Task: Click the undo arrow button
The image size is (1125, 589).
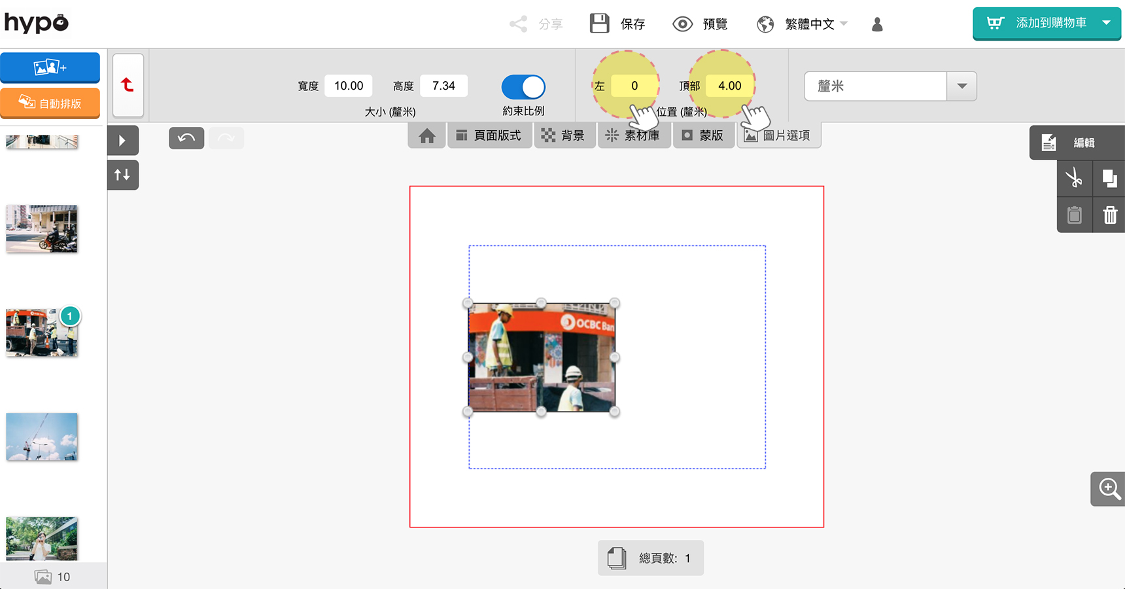Action: (186, 138)
